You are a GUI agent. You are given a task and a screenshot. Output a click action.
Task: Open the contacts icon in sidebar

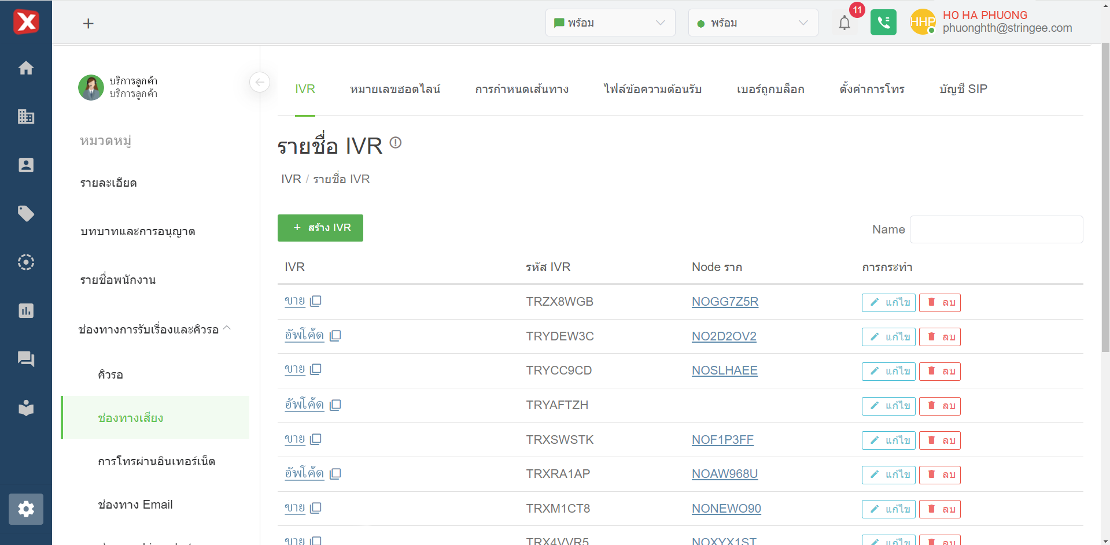point(26,165)
